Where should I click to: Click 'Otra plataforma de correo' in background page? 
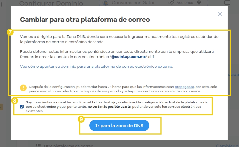click(x=69, y=146)
